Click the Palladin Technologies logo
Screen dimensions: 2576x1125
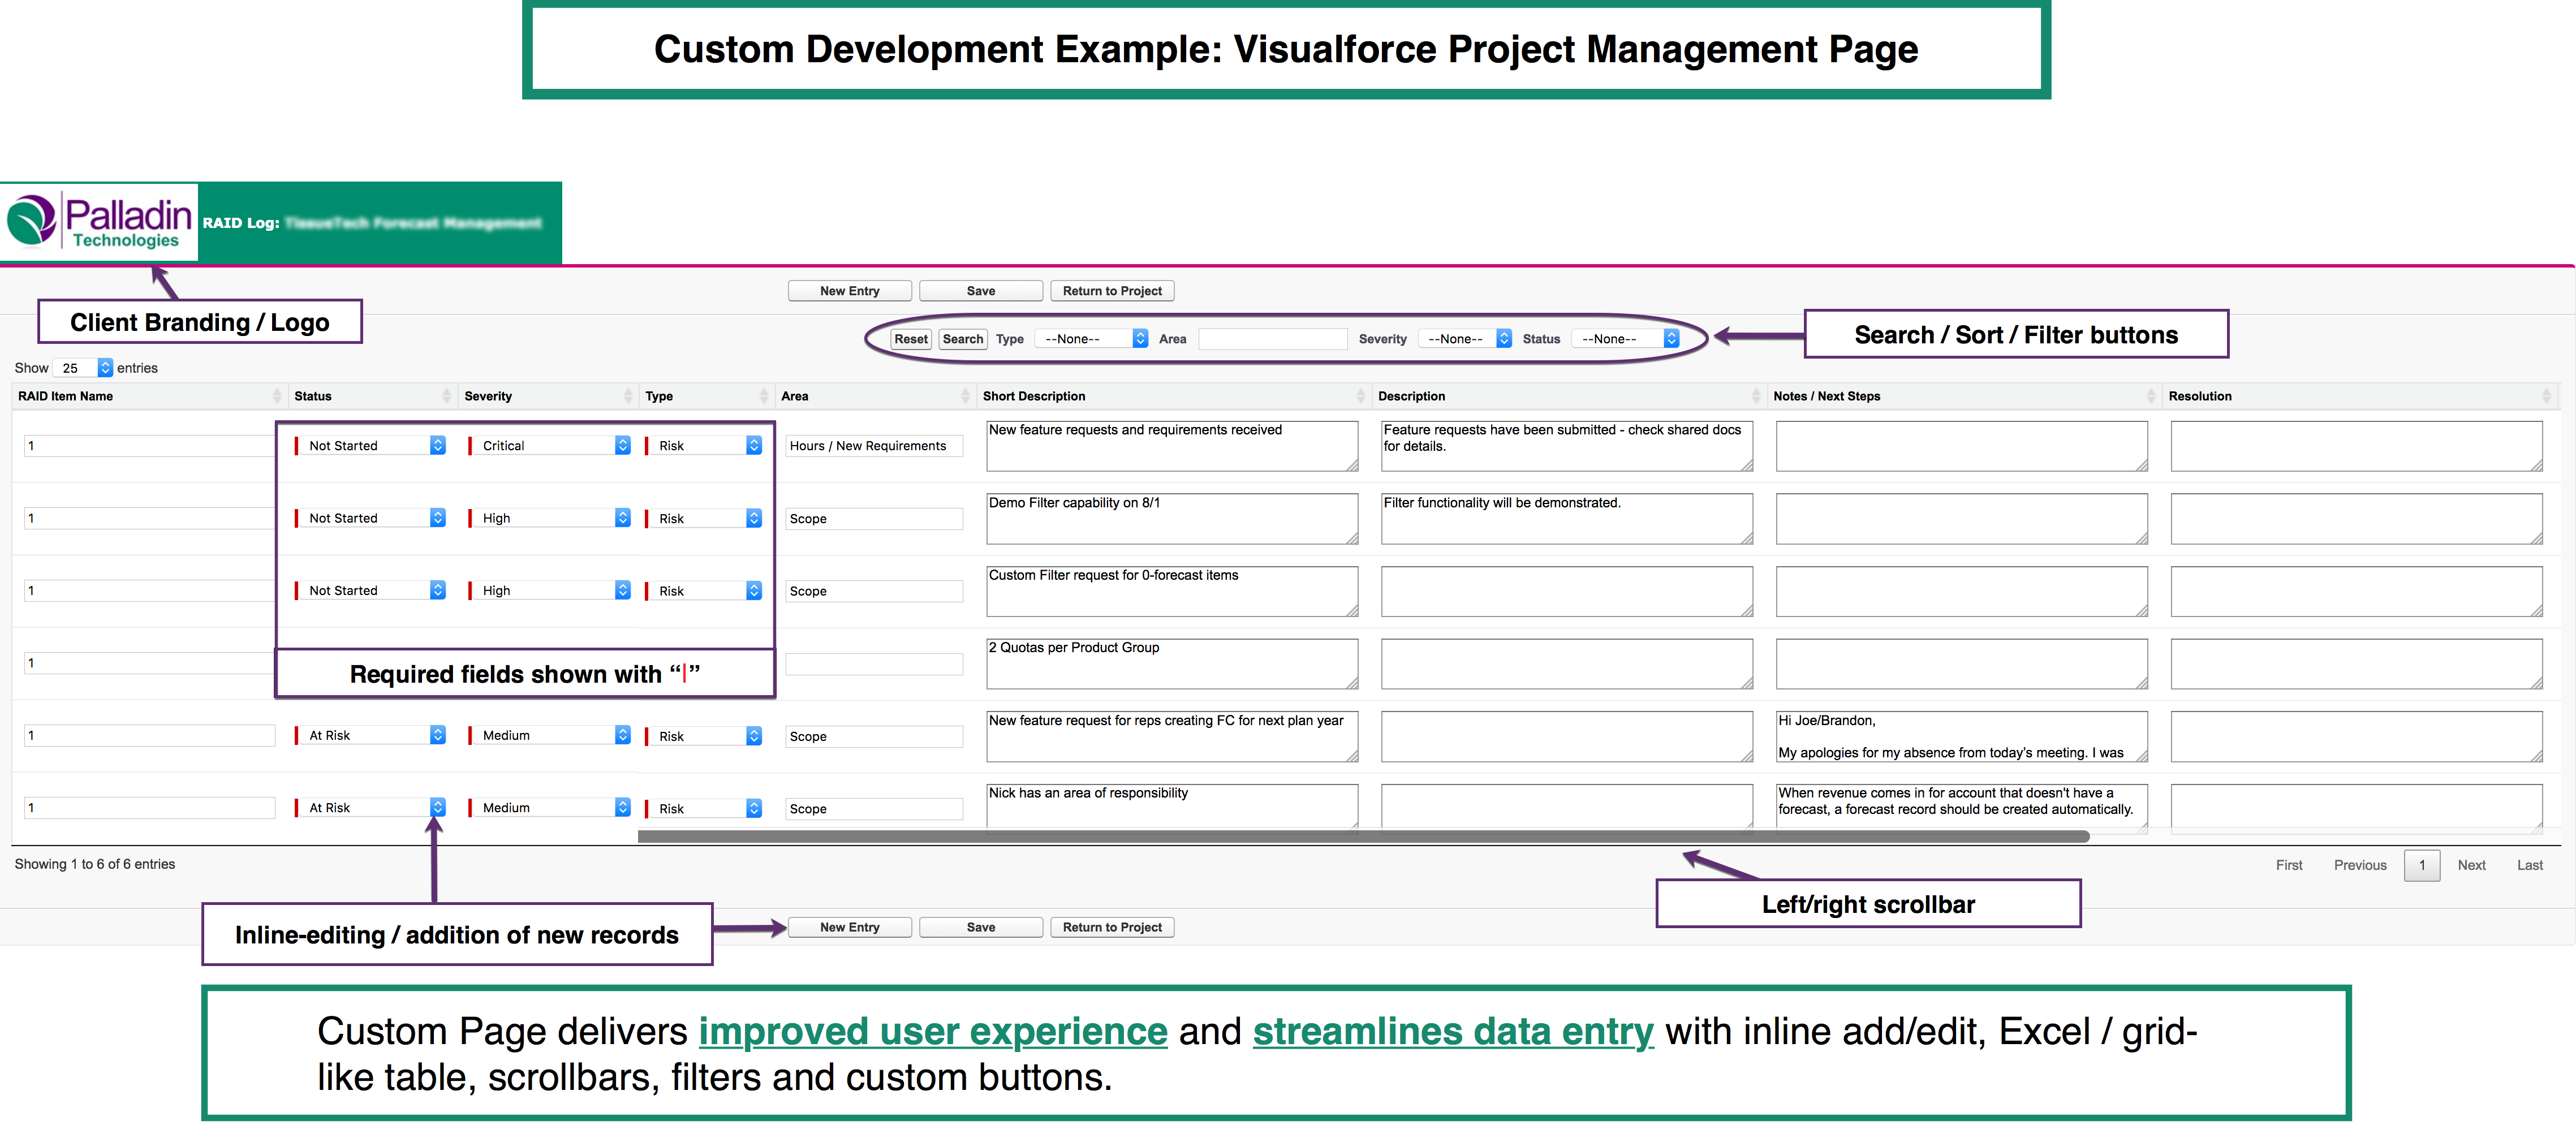point(99,222)
